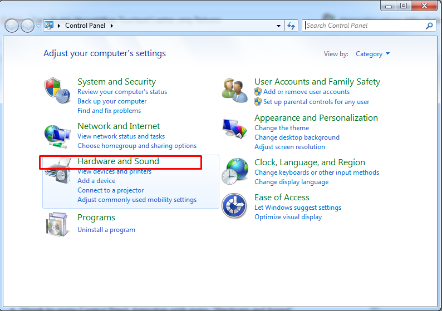442x311 pixels.
Task: Click Let Windows suggest settings
Action: tap(298, 208)
